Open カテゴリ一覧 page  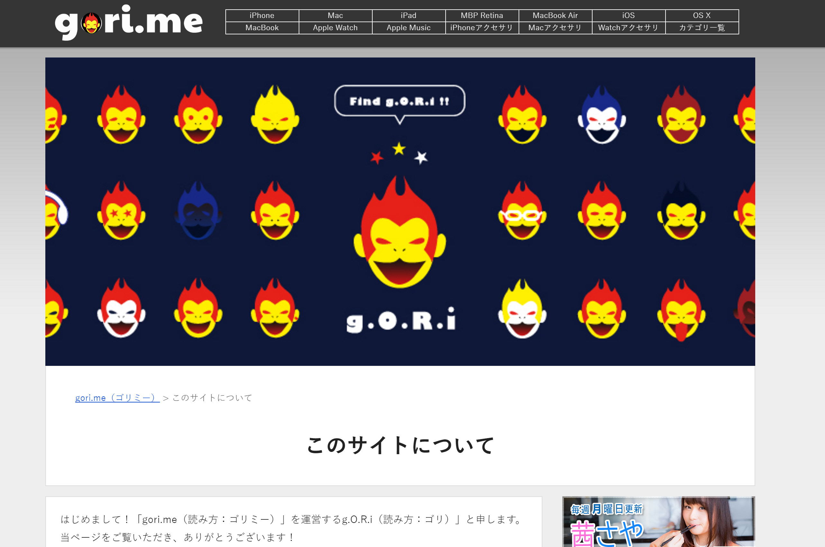coord(702,28)
